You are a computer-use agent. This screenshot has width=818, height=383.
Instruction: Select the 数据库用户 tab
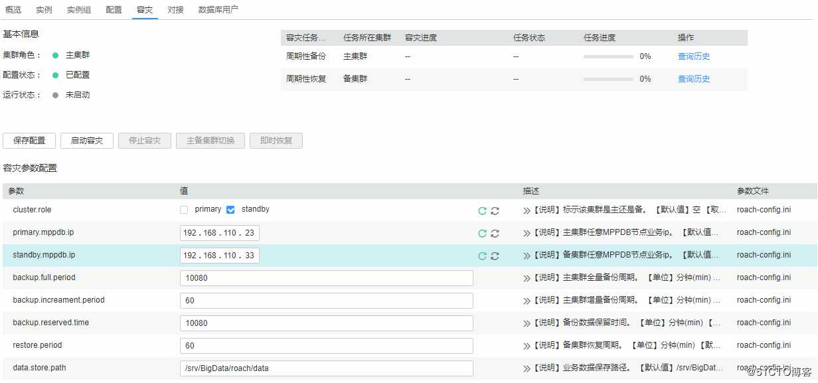(218, 9)
